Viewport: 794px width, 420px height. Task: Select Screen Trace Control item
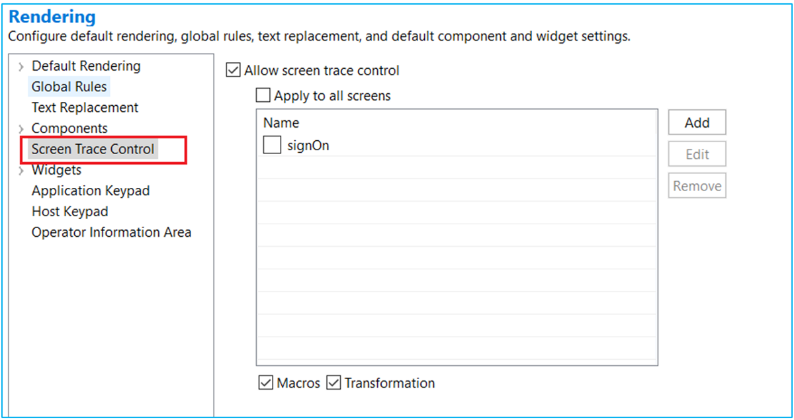point(93,149)
